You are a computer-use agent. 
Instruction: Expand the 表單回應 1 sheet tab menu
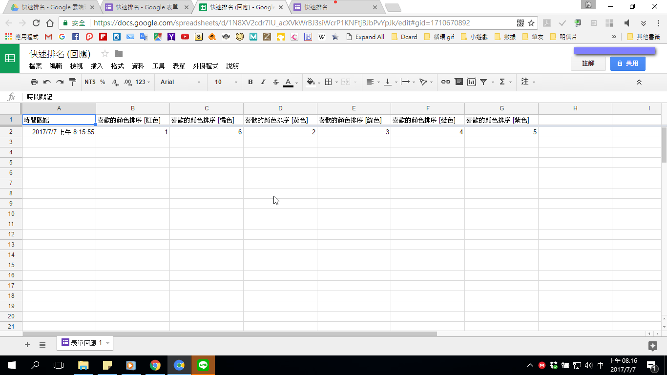pyautogui.click(x=107, y=343)
